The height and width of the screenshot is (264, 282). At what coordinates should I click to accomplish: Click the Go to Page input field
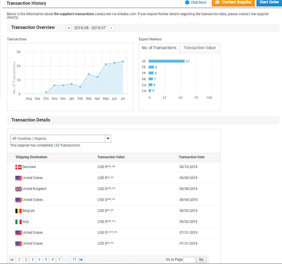pos(189,260)
